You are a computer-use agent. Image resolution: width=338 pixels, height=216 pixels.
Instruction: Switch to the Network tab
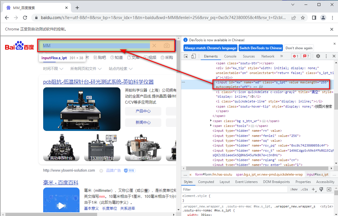pos(268,56)
